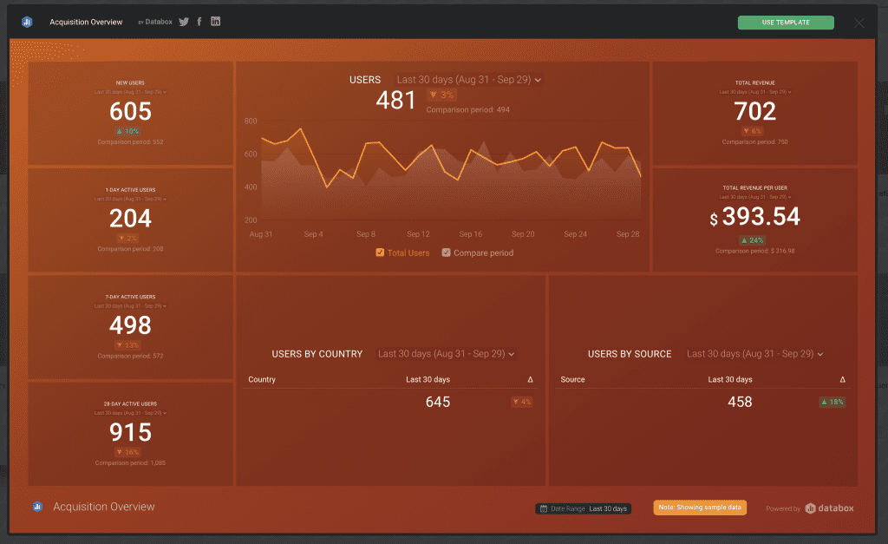Click the Source table up 18% badge

coord(832,402)
